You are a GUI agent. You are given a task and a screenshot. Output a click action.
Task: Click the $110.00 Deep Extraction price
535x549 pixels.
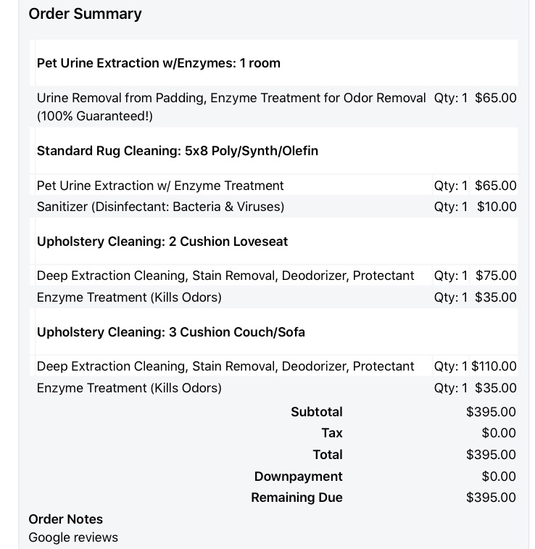pos(494,366)
